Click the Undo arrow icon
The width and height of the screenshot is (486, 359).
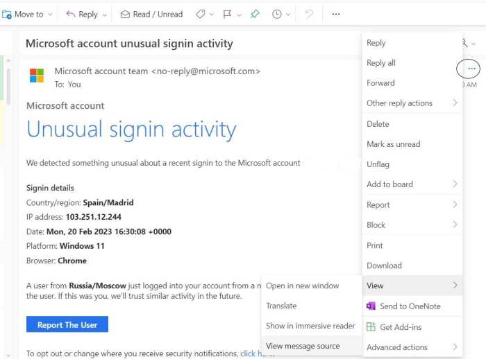[309, 14]
